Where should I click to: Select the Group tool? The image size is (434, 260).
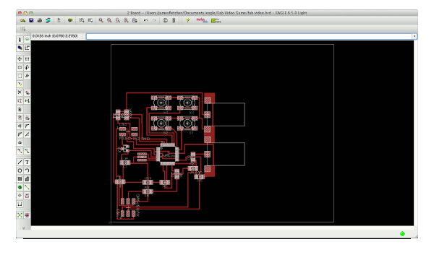pyautogui.click(x=20, y=76)
